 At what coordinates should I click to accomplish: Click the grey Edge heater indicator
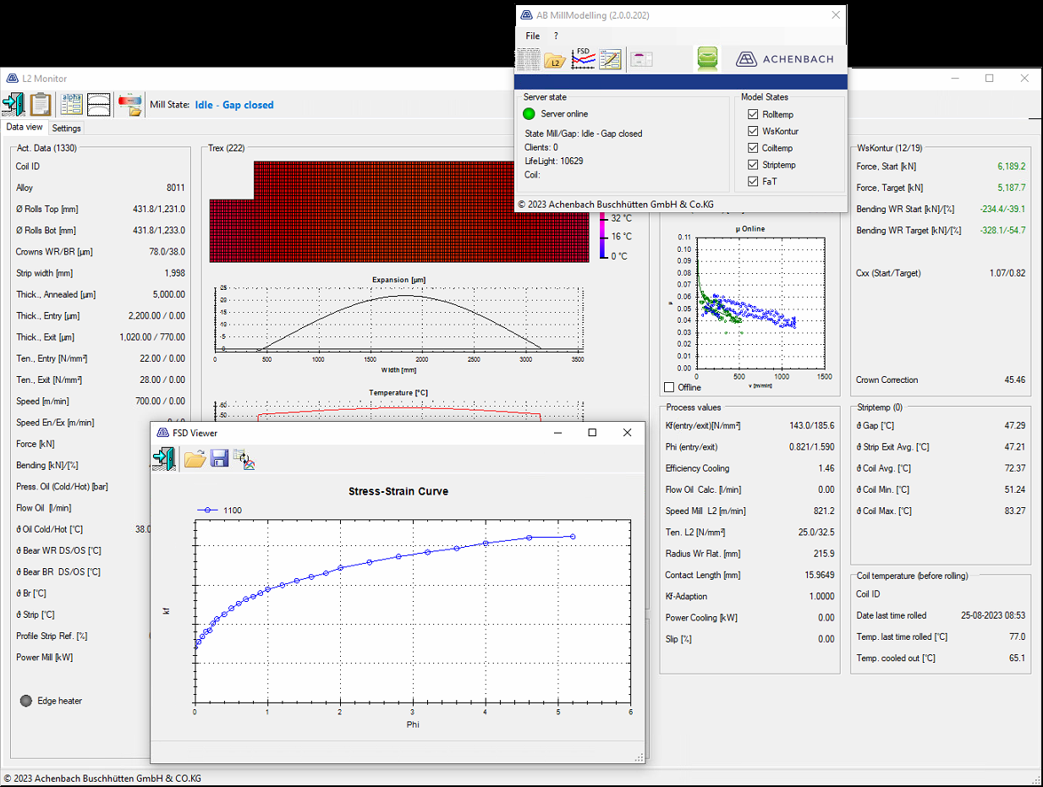click(x=26, y=701)
